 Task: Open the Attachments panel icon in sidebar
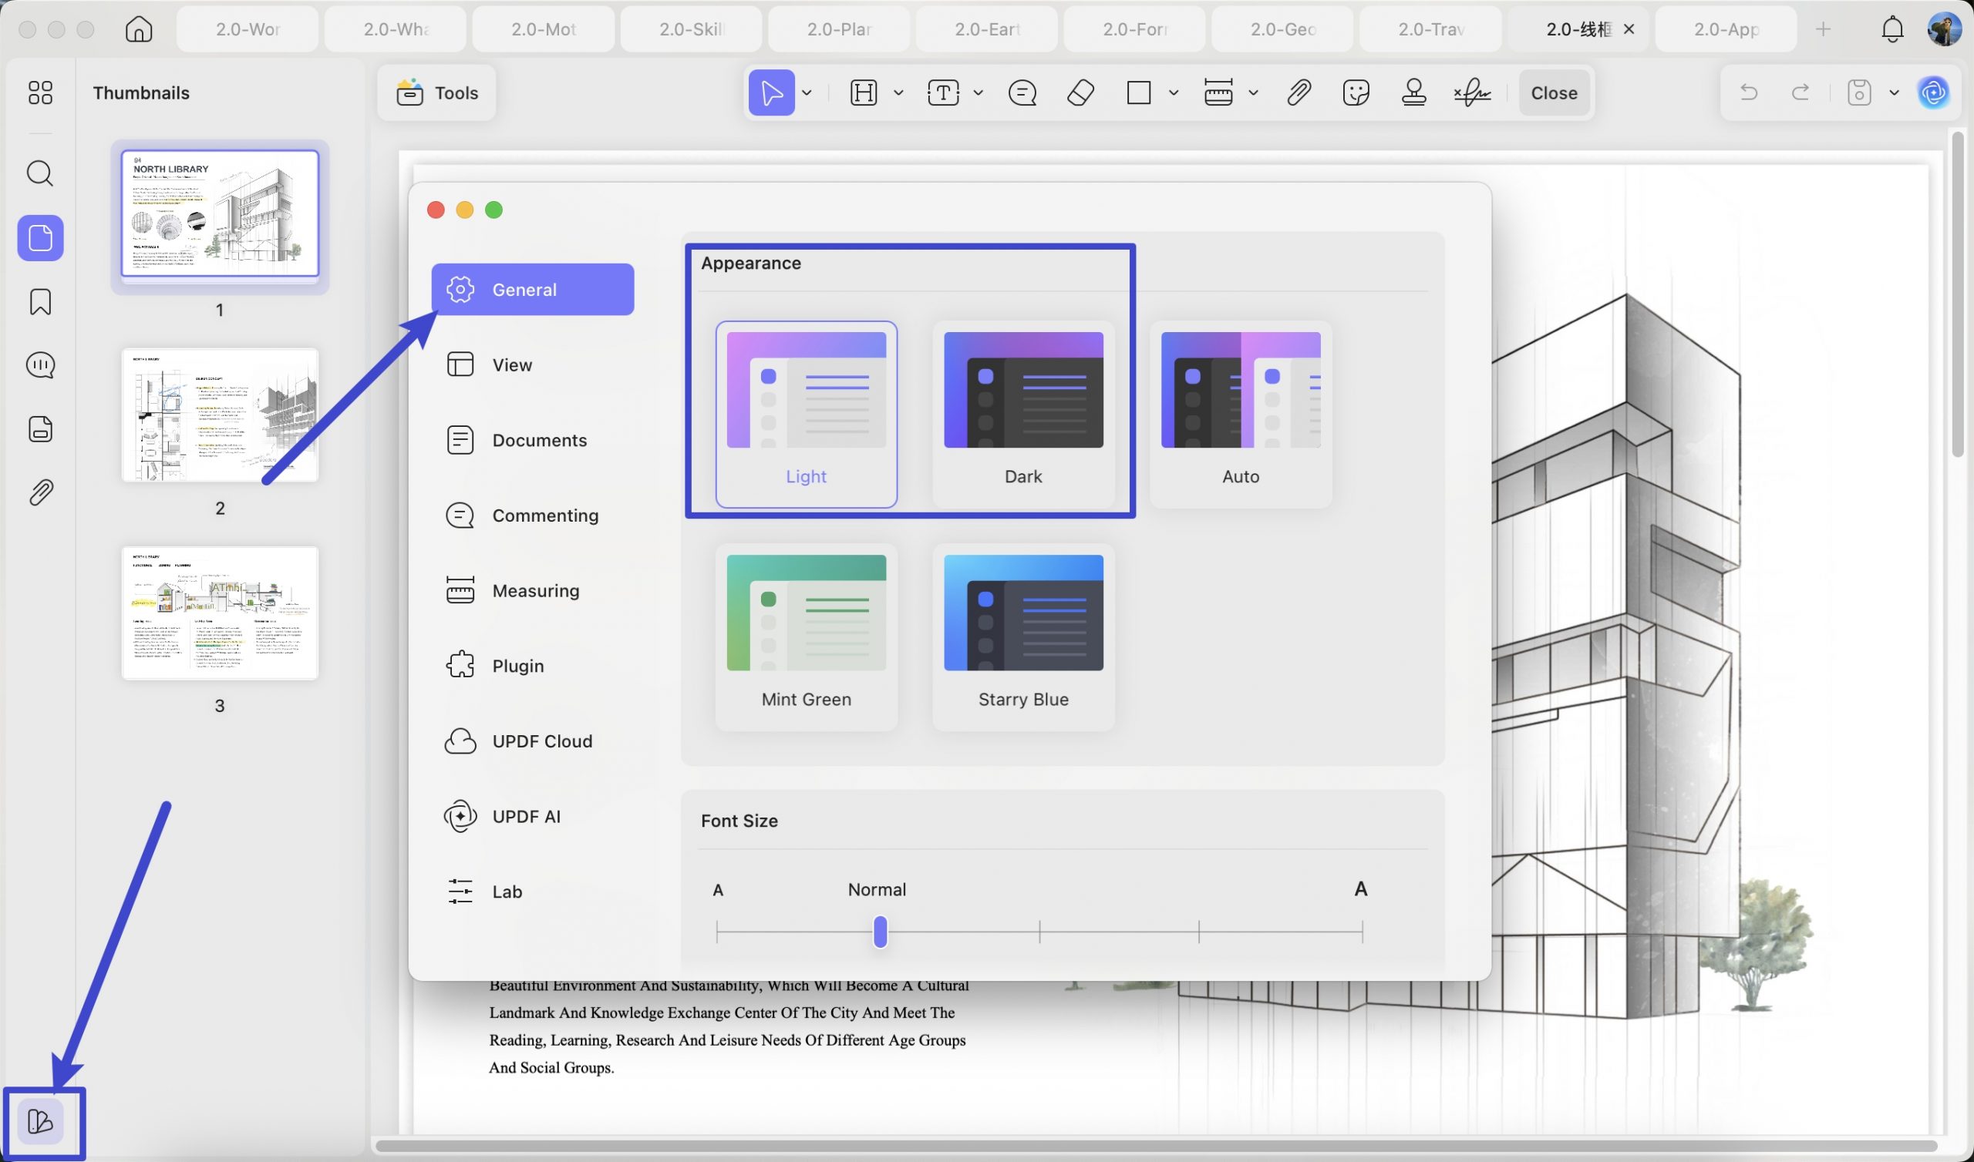click(x=40, y=492)
